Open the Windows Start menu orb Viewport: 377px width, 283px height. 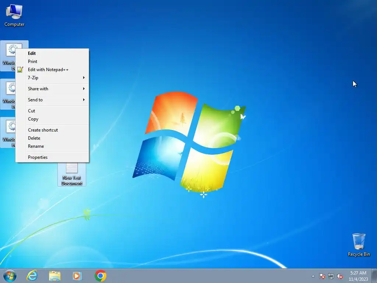click(10, 276)
